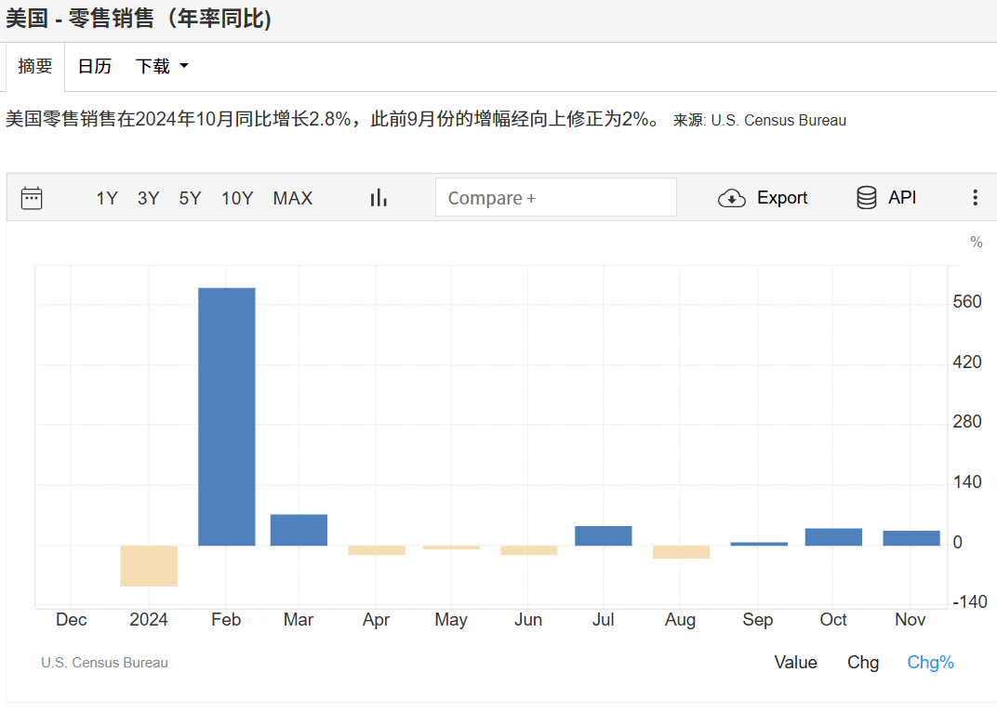Select the 3Y time range
Viewport: 997px width, 712px height.
click(149, 198)
